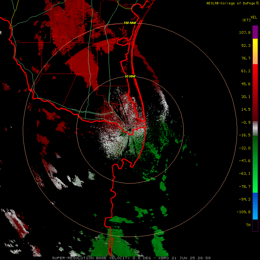Click the purple segment of the color bar
The image size is (260, 260).
pyautogui.click(x=255, y=32)
